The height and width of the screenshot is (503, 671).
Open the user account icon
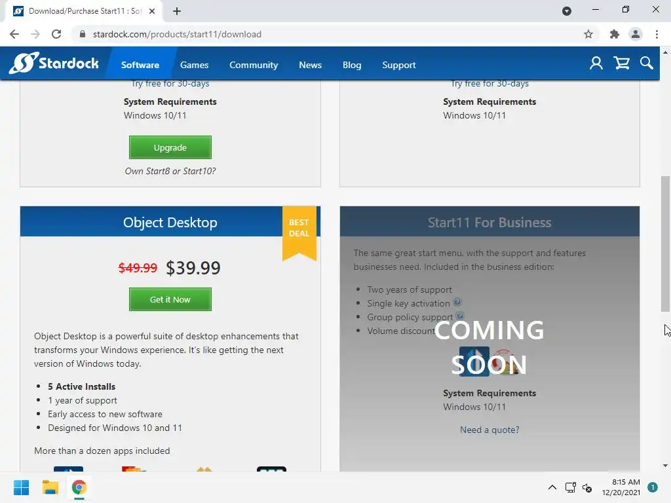click(596, 64)
